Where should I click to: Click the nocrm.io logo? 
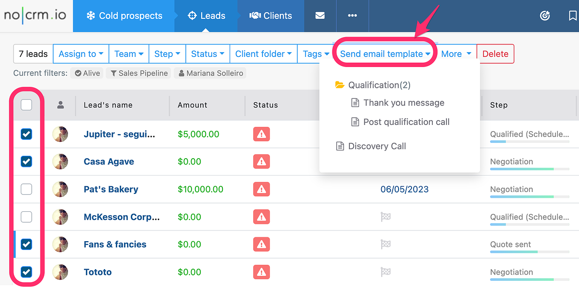[x=35, y=15]
